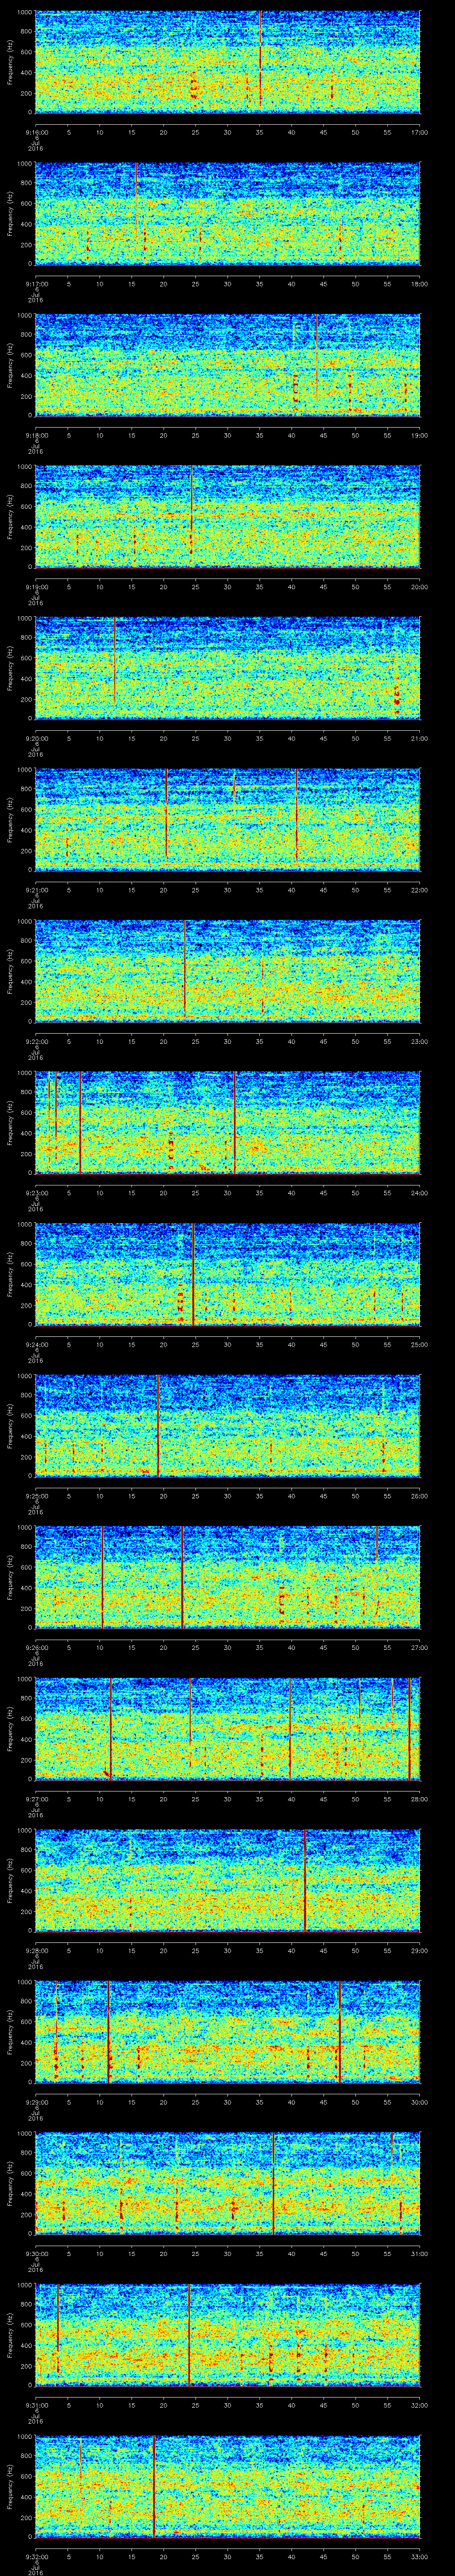The image size is (455, 2576).
Task: Select the spectrogram panel starting at 9:21:00
Action: [x=228, y=819]
